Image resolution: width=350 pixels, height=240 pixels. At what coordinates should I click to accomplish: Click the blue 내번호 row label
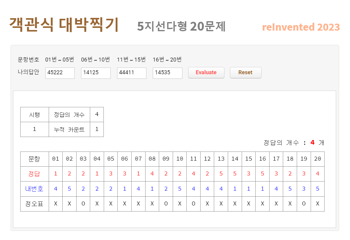coord(34,189)
